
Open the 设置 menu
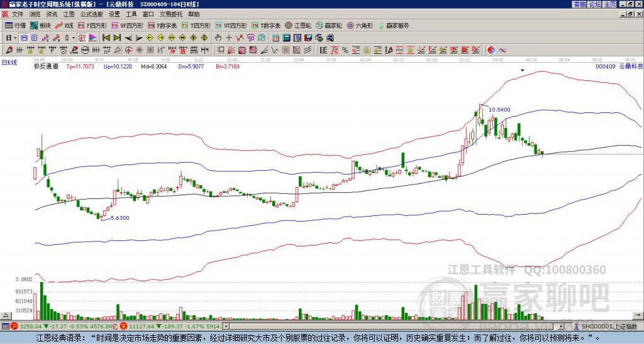[x=114, y=14]
